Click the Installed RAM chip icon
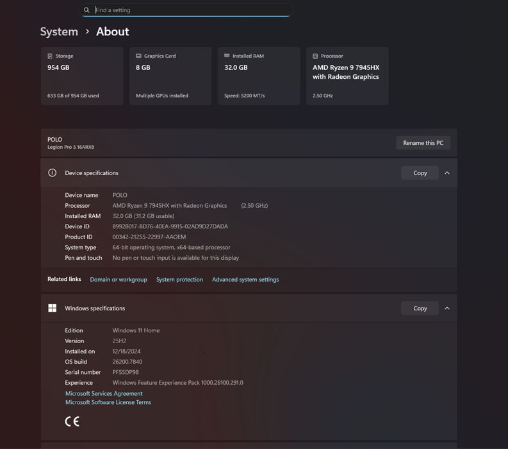508x449 pixels. tap(227, 56)
